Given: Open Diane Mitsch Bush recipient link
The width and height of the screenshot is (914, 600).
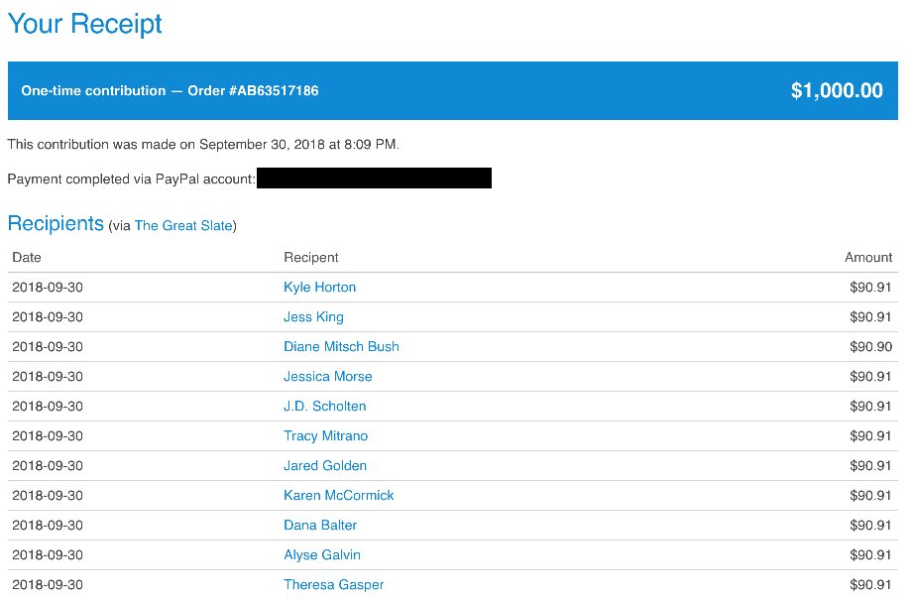Looking at the screenshot, I should (341, 346).
